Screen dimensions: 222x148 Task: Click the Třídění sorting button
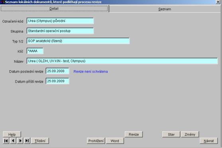tap(40, 141)
